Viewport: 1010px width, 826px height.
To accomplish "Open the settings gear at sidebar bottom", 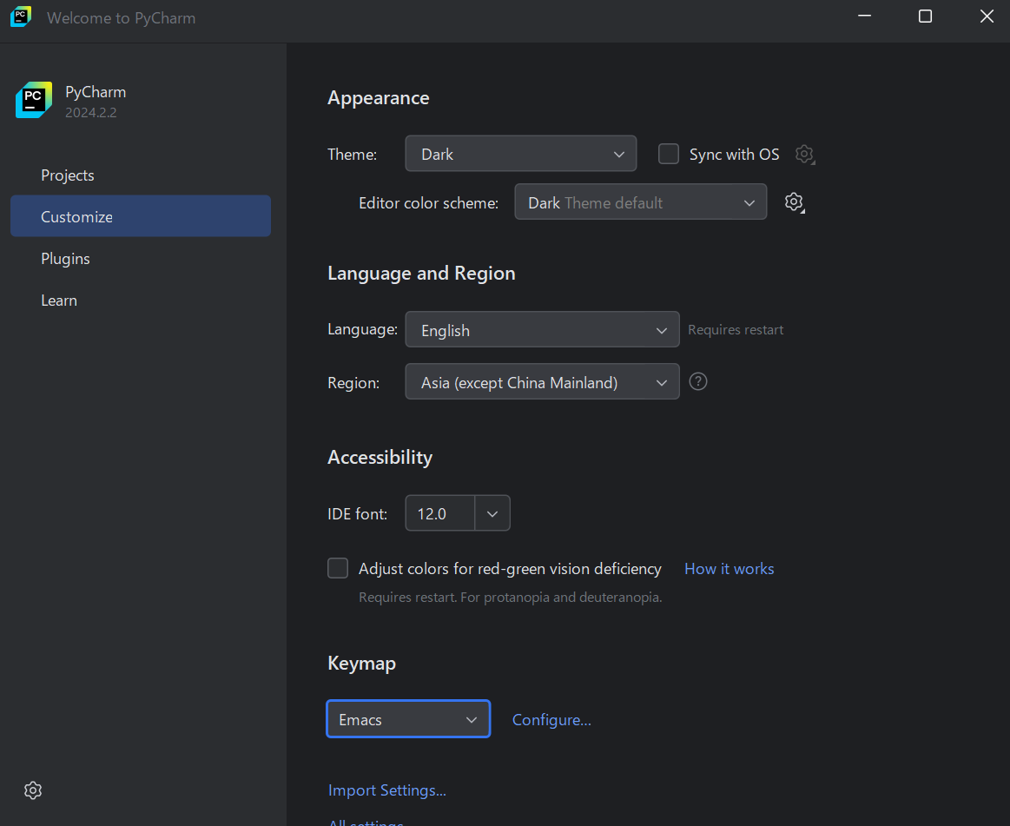I will tap(33, 790).
